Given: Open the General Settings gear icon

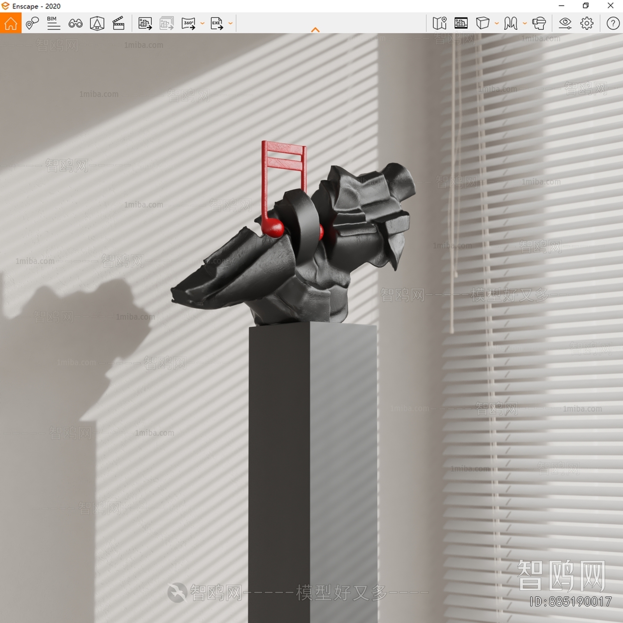Looking at the screenshot, I should coord(587,23).
